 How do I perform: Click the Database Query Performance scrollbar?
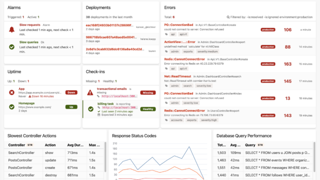coord(314,157)
